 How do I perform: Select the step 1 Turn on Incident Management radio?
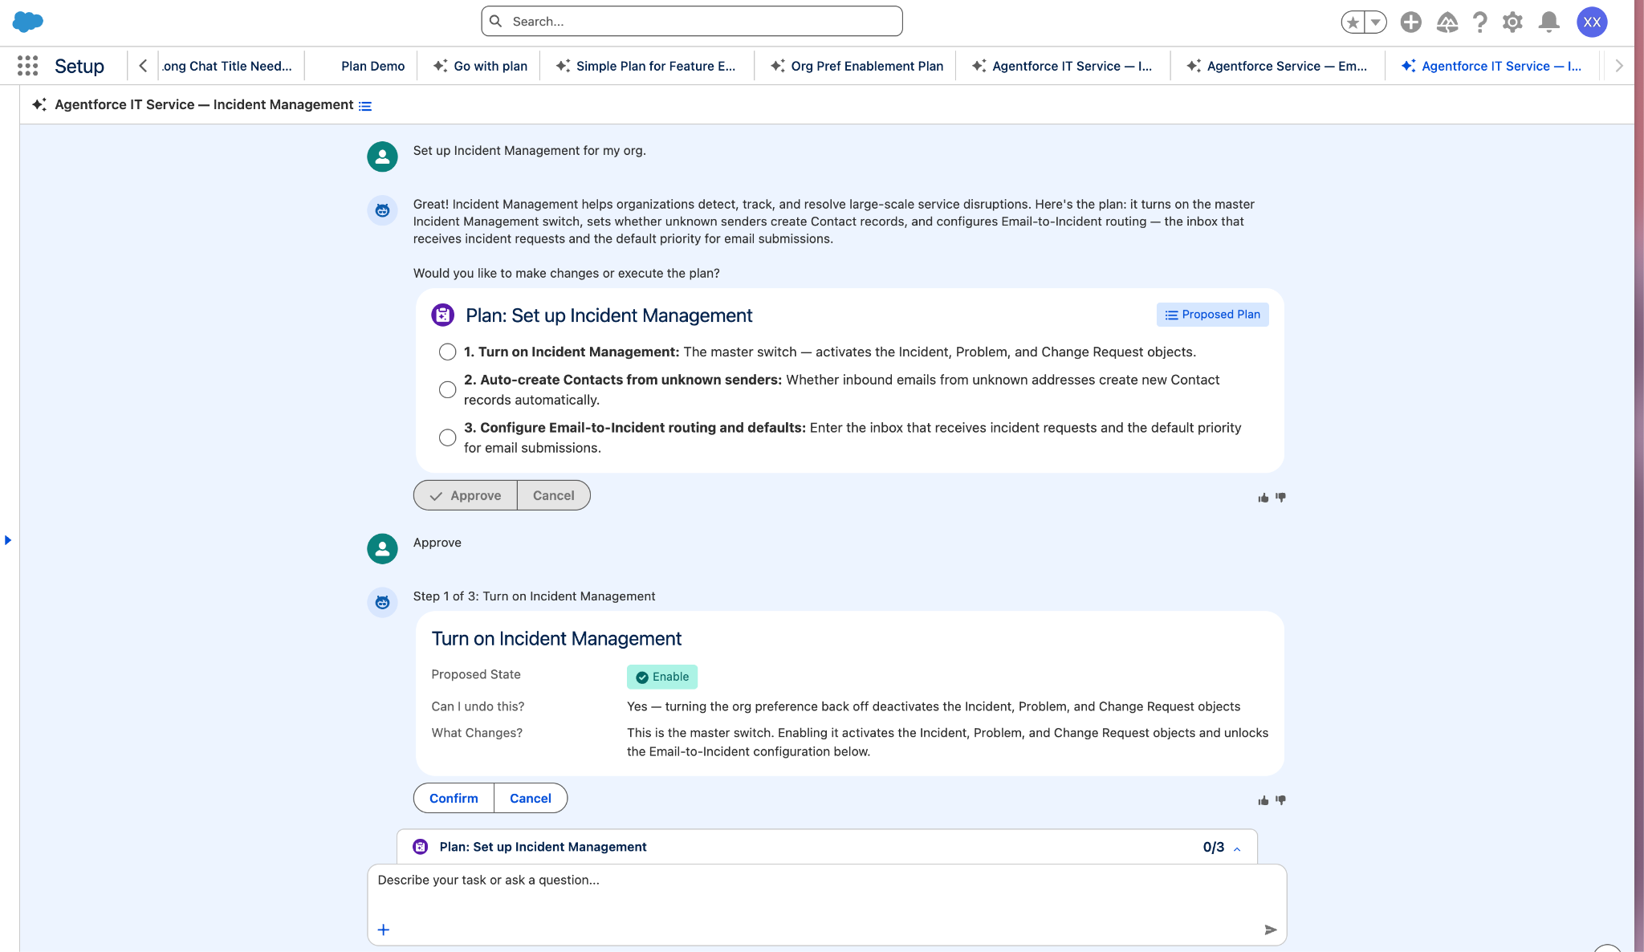coord(447,352)
